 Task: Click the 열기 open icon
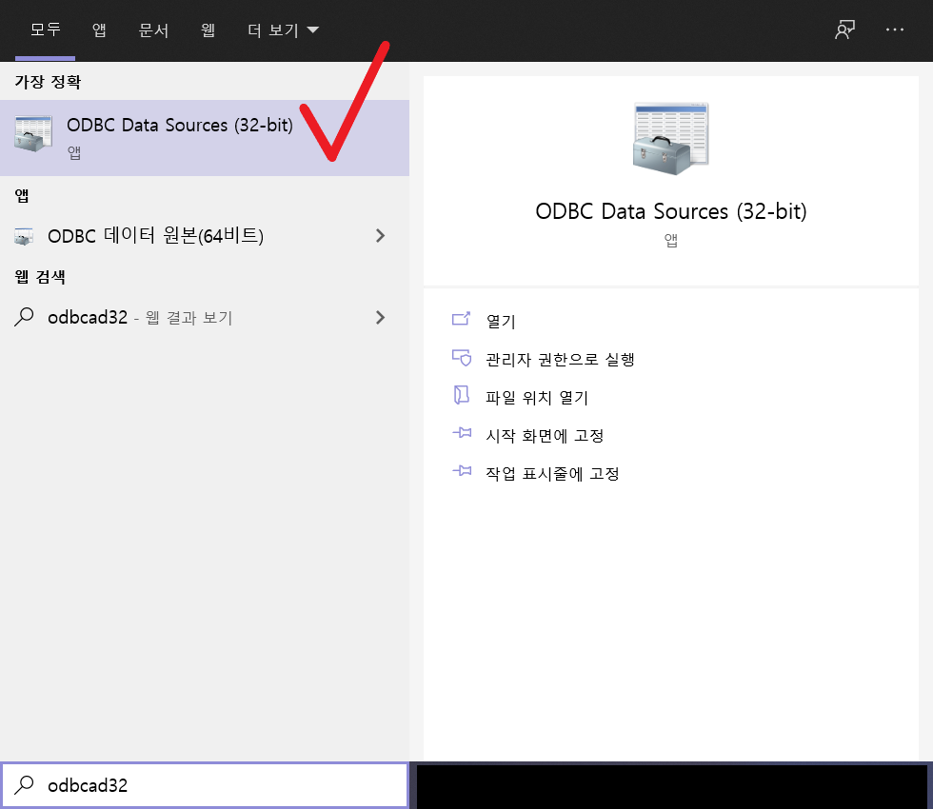click(461, 320)
